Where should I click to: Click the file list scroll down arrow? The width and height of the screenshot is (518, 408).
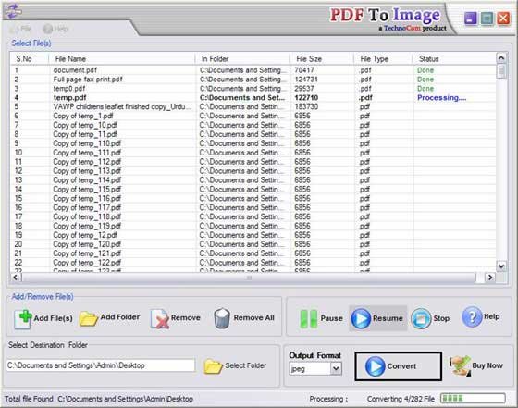501,266
